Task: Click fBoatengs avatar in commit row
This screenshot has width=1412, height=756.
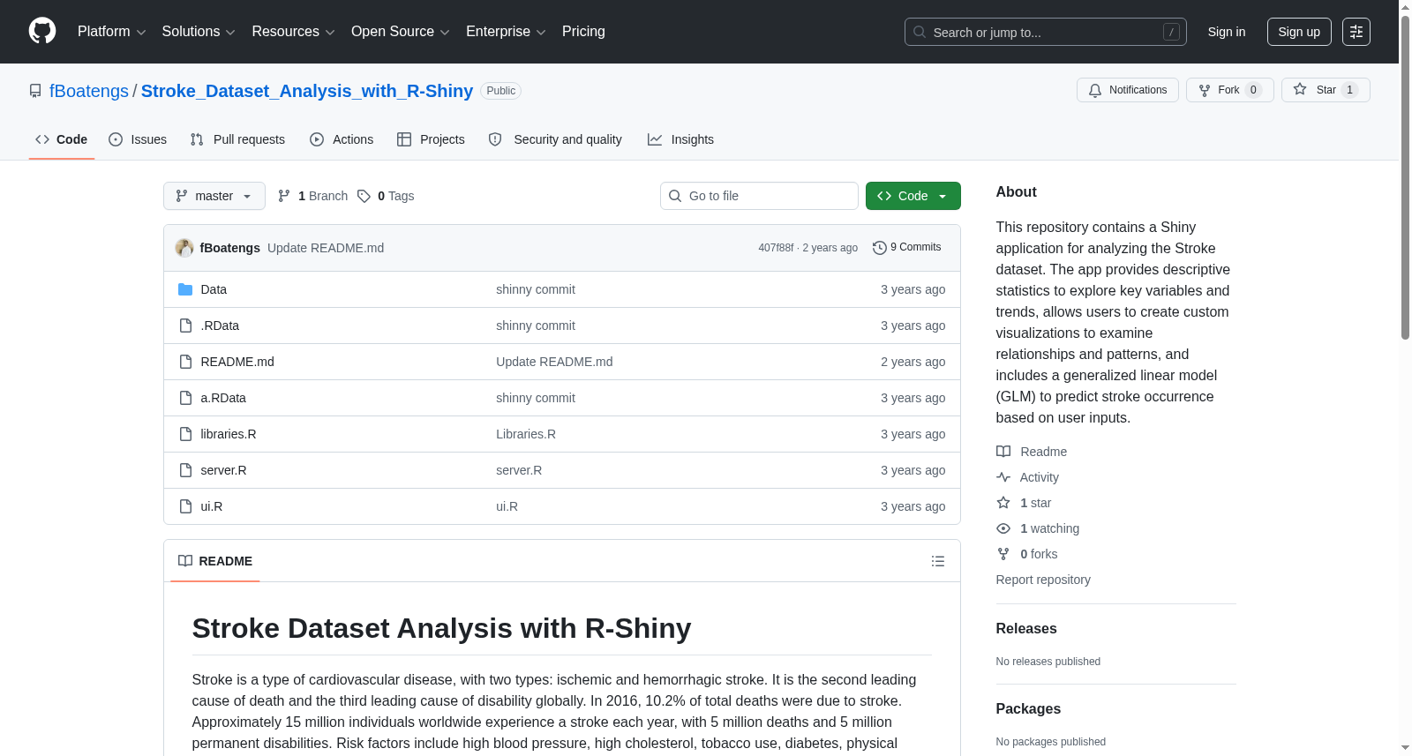Action: pos(184,248)
